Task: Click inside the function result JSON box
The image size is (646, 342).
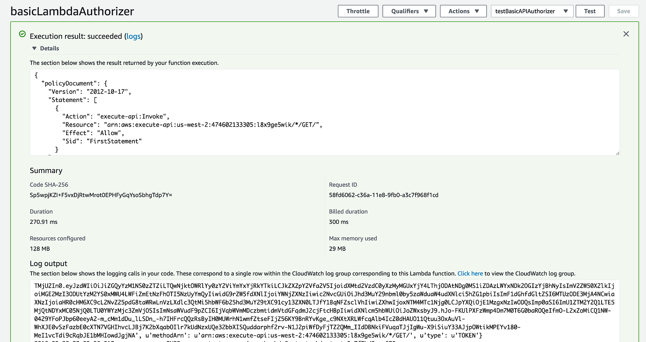Action: pyautogui.click(x=325, y=112)
